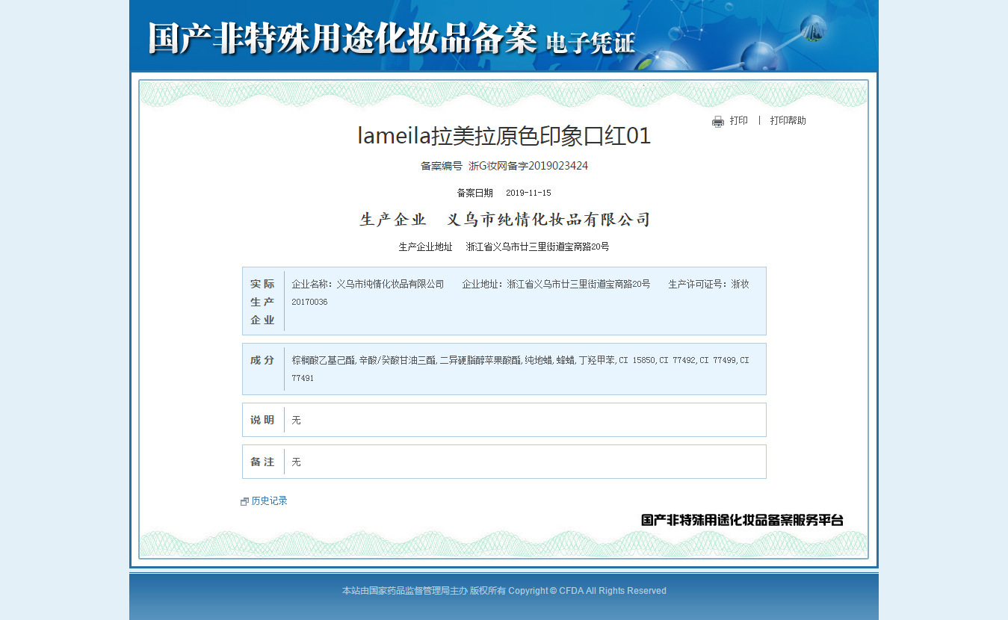The image size is (1008, 620).
Task: Click the 成分 ingredients label
Action: [x=262, y=360]
